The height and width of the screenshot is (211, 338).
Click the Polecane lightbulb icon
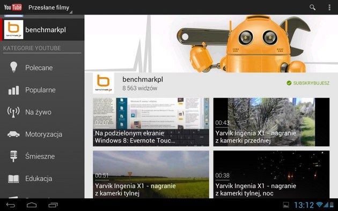[13, 67]
